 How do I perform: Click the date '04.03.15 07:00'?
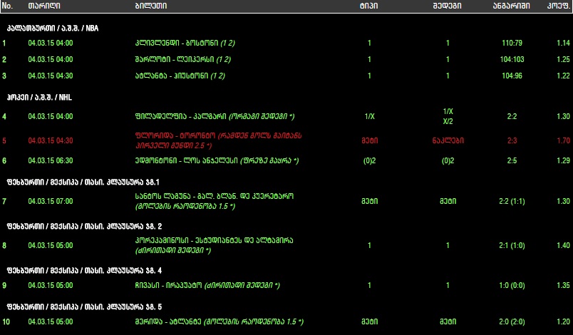(x=51, y=201)
